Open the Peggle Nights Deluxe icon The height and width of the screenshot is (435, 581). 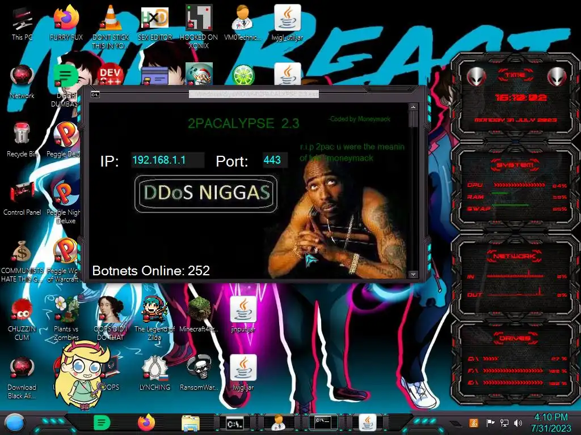pos(64,203)
